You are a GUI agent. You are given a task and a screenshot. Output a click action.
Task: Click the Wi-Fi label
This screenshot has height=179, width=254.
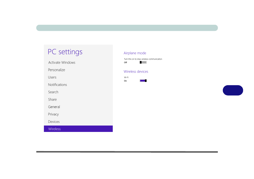click(x=126, y=77)
